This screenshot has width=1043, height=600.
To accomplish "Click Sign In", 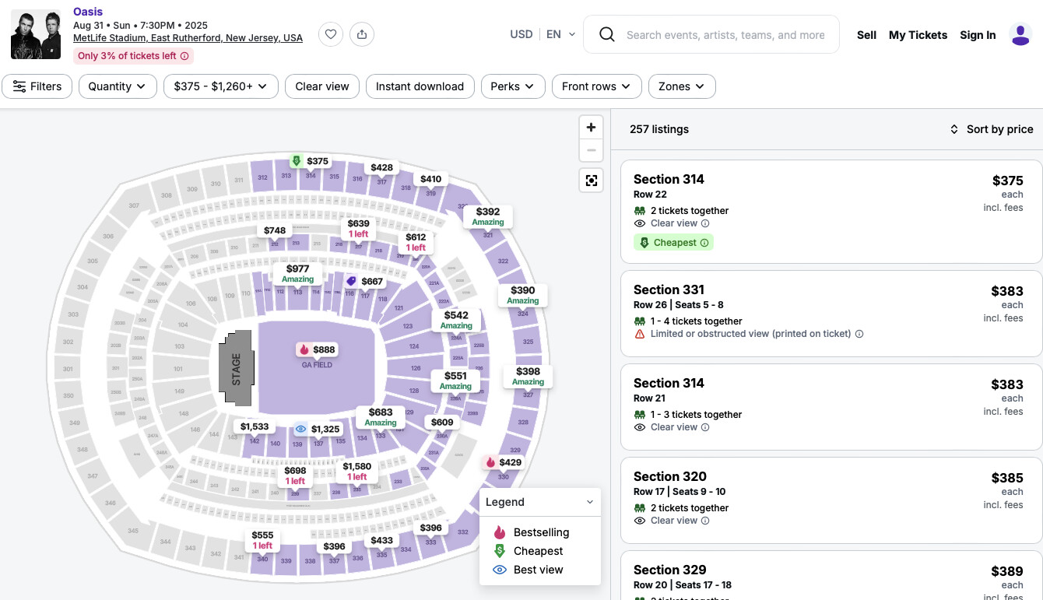I will tap(978, 35).
